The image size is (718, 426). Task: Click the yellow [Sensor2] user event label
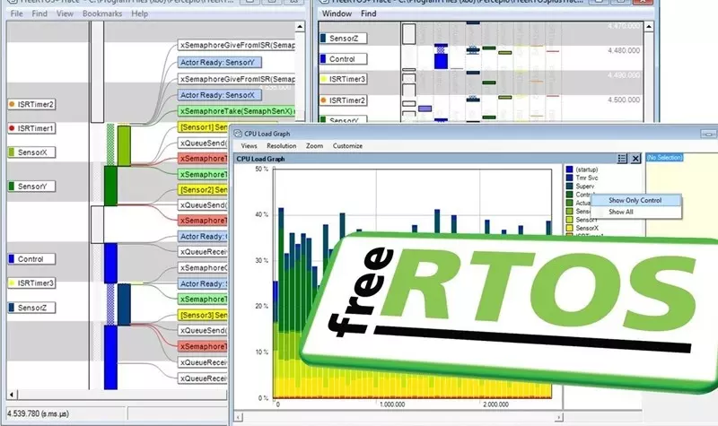tap(203, 189)
